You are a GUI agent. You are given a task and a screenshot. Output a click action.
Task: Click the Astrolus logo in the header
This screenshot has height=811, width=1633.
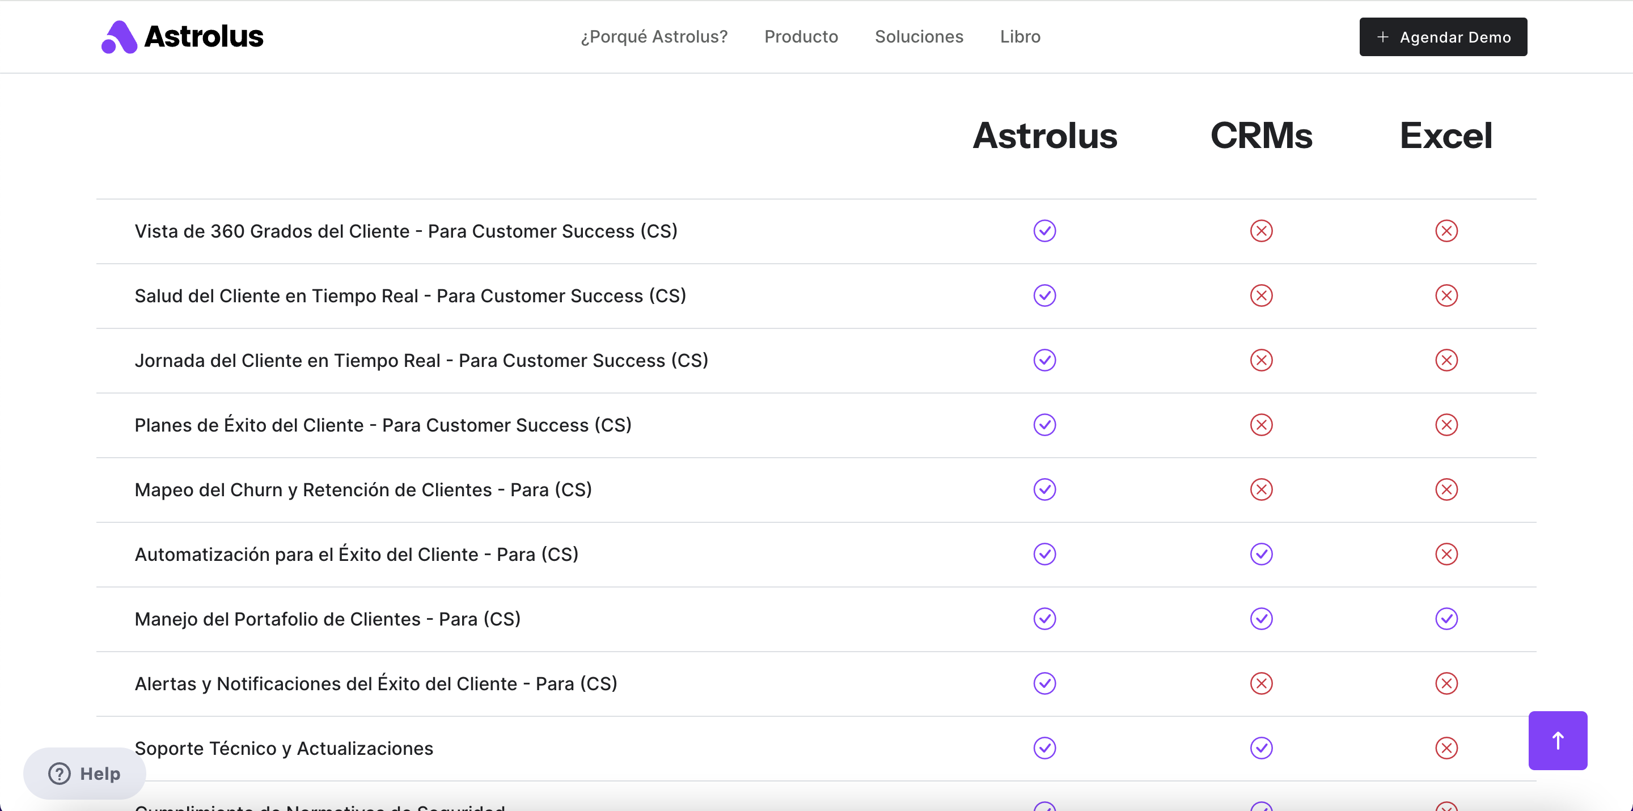tap(182, 37)
